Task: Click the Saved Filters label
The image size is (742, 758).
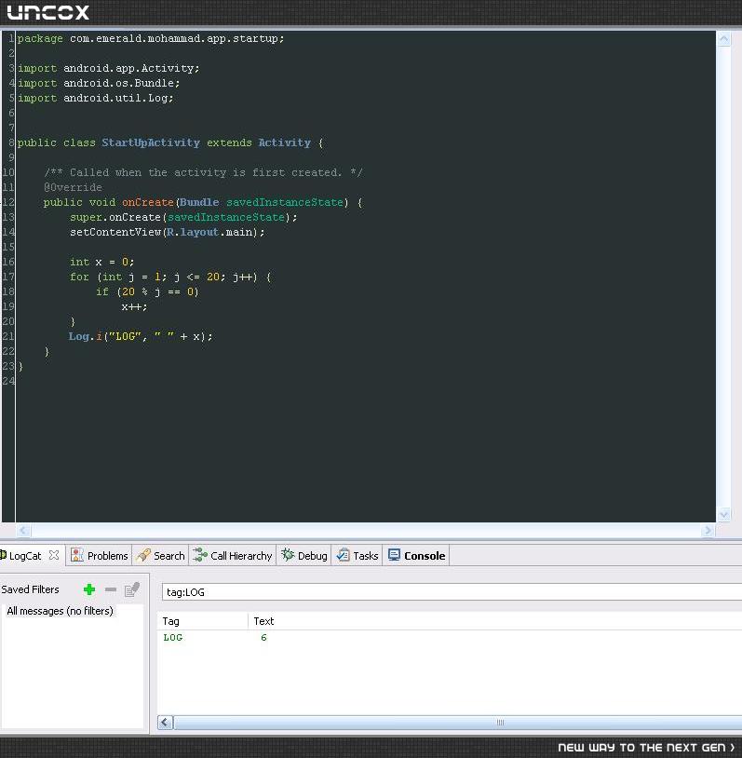Action: [30, 589]
